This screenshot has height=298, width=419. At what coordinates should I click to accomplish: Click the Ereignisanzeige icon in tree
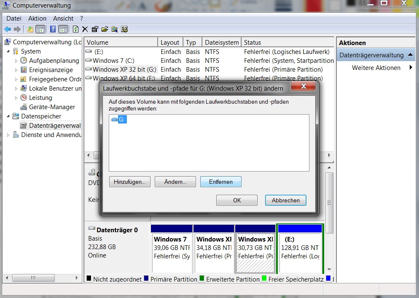click(x=24, y=70)
